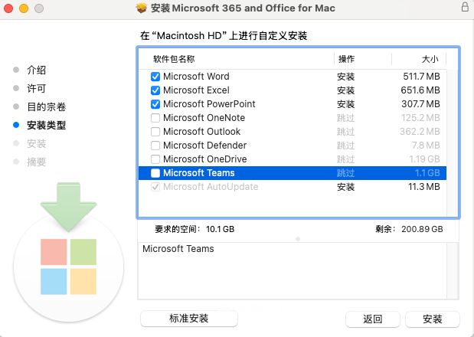
Task: Click the 11.3 MB size value
Action: [424, 187]
